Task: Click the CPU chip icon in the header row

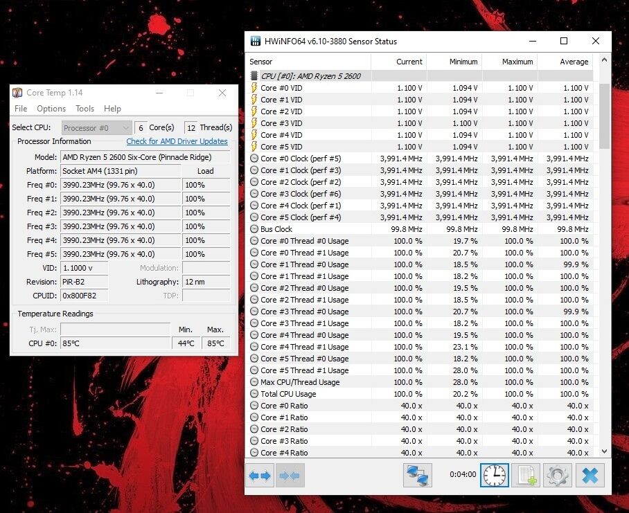Action: [x=254, y=75]
